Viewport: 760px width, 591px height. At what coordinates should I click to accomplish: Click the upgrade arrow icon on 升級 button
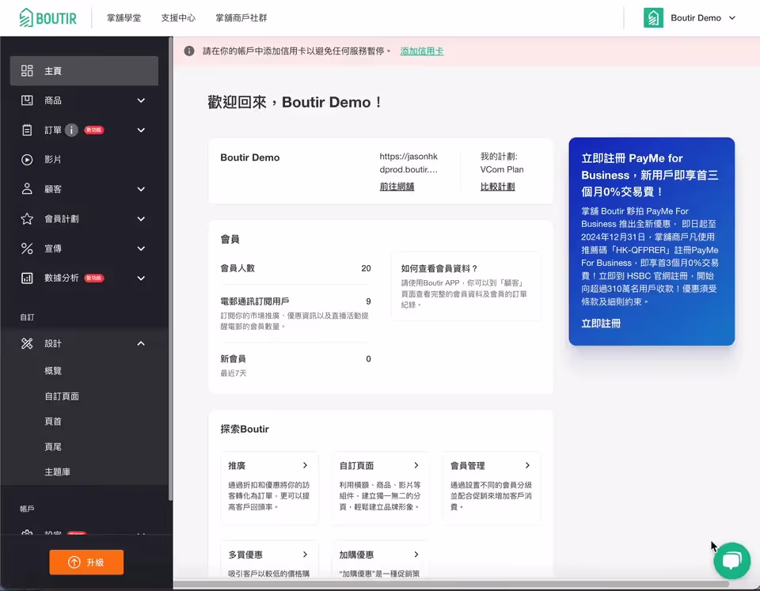pyautogui.click(x=74, y=563)
